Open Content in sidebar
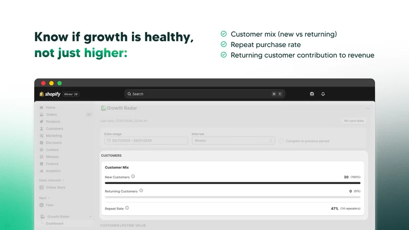 click(52, 150)
